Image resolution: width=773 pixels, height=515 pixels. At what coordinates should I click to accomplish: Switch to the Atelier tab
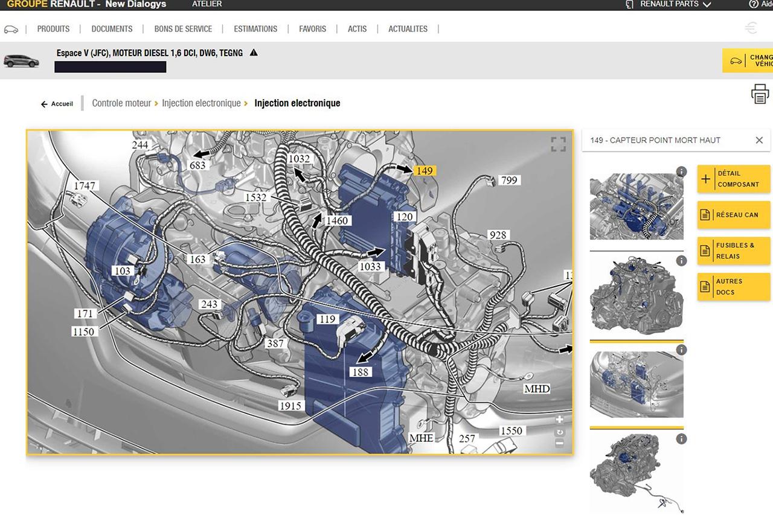click(x=207, y=4)
